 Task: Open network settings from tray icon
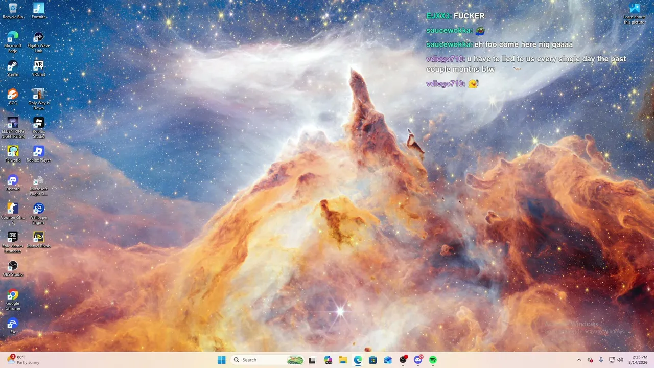tap(612, 360)
